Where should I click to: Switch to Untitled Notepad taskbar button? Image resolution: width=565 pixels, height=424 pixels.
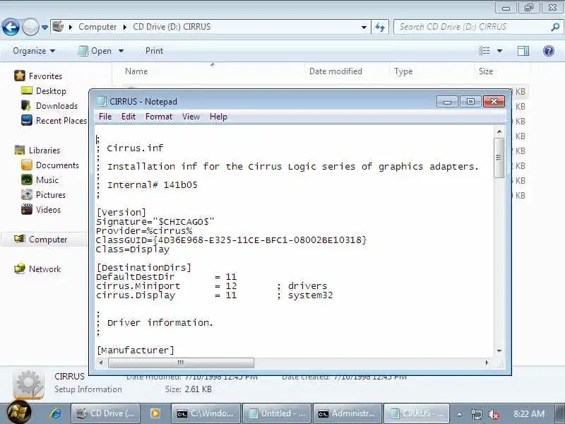[277, 413]
